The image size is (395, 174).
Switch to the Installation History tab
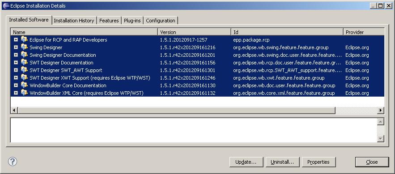(74, 21)
